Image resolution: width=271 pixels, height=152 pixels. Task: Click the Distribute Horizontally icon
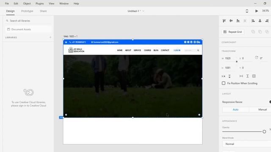pyautogui.click(x=245, y=21)
